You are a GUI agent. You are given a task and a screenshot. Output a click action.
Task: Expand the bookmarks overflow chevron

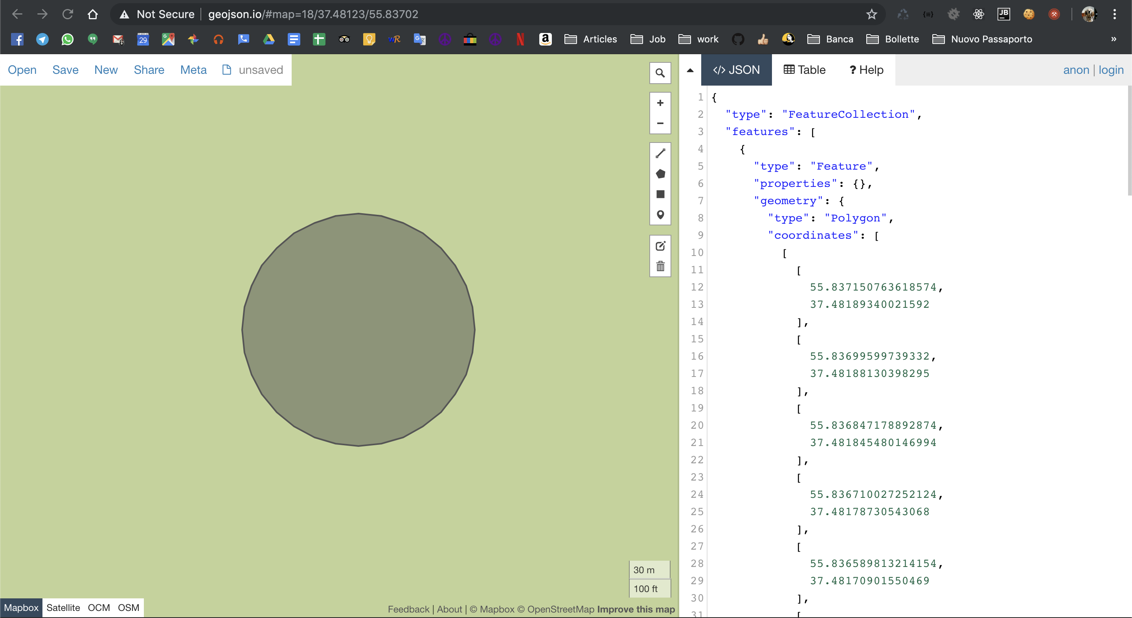point(1114,39)
